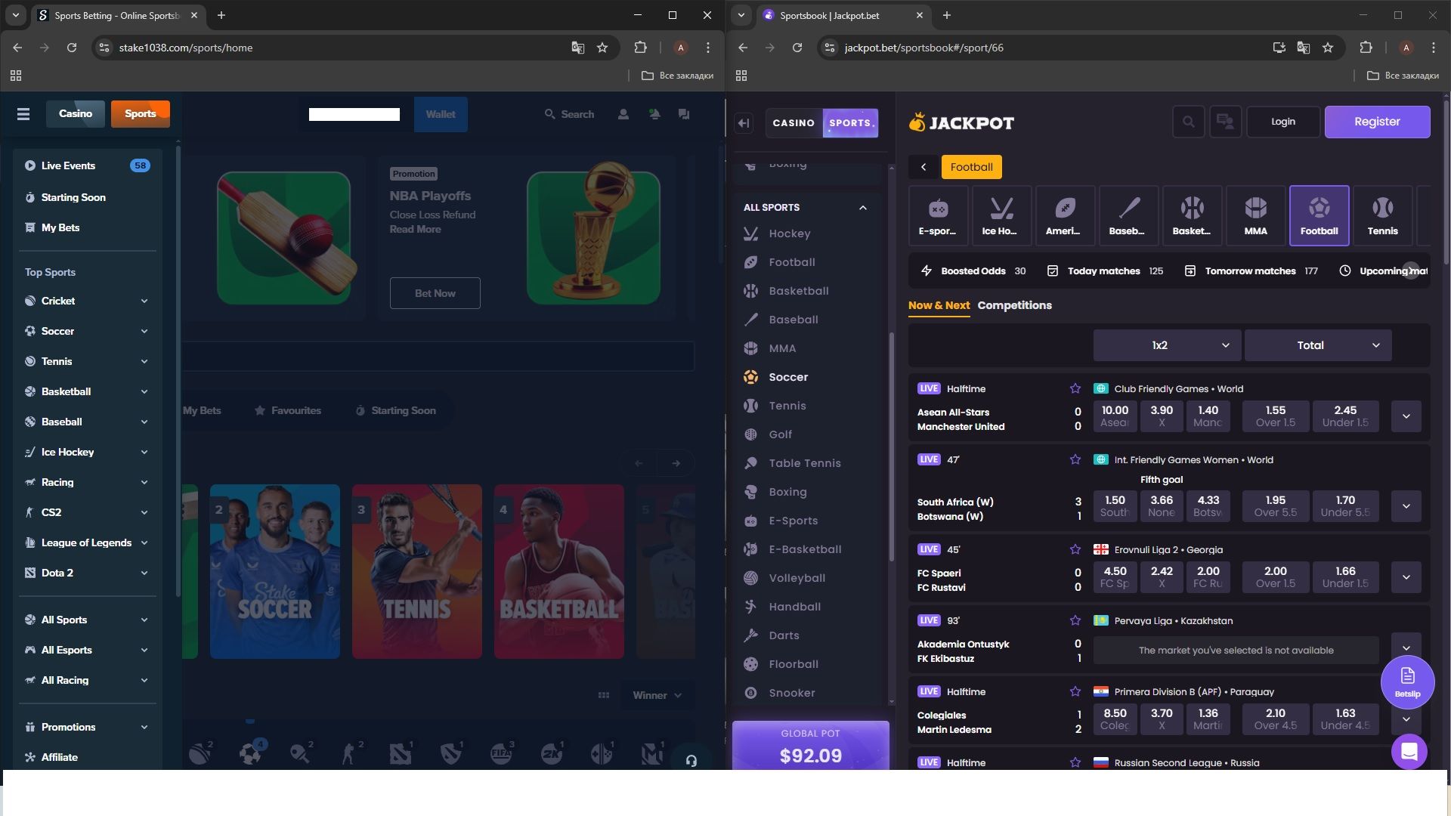Open the Stake Tennis thumbnail card
This screenshot has width=1451, height=816.
(416, 571)
